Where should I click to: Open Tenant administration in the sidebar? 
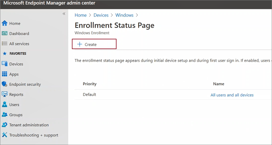coord(29,125)
